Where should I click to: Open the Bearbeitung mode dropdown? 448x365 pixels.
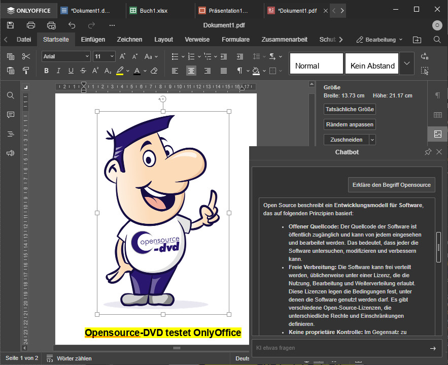point(380,40)
